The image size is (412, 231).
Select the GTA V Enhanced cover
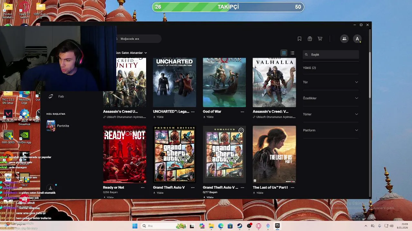224,154
